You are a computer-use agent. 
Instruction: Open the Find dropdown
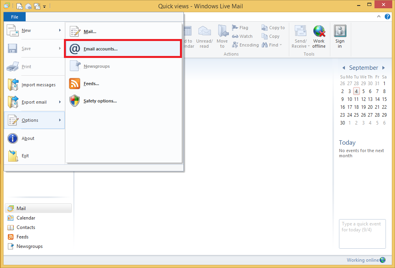click(x=281, y=45)
